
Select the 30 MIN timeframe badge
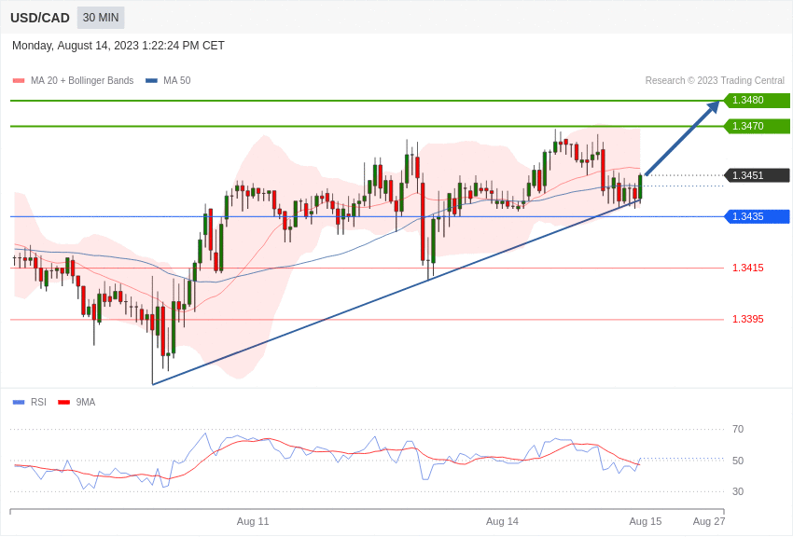pyautogui.click(x=101, y=18)
